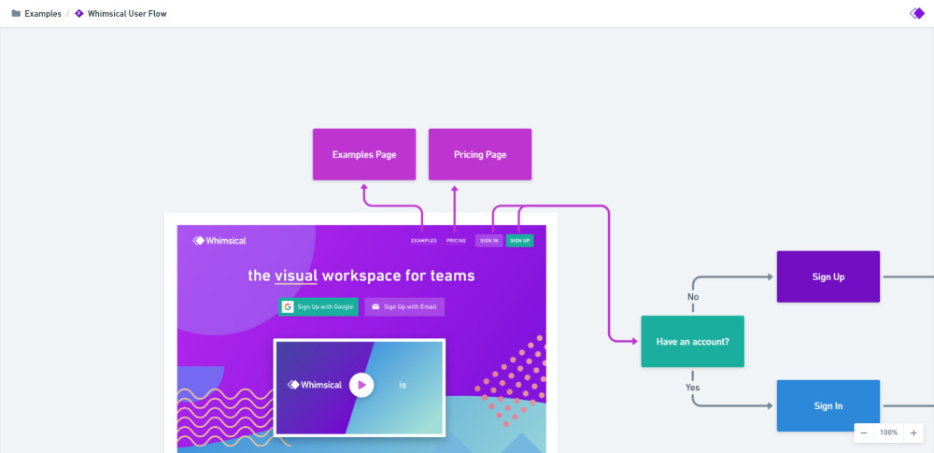Image resolution: width=934 pixels, height=453 pixels.
Task: Select the Pricing Page box
Action: coord(479,154)
